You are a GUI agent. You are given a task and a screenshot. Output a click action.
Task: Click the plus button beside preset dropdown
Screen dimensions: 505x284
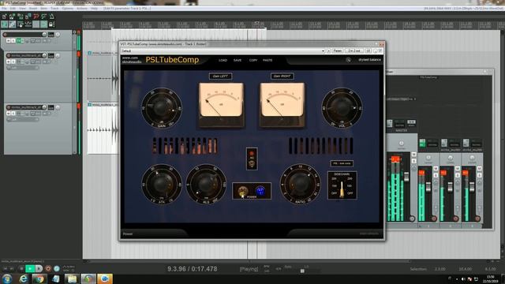click(x=329, y=50)
